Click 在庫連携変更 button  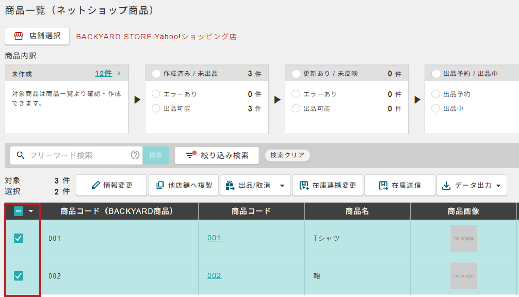pyautogui.click(x=328, y=185)
